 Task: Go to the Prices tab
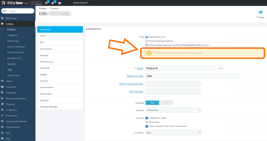[43, 36]
